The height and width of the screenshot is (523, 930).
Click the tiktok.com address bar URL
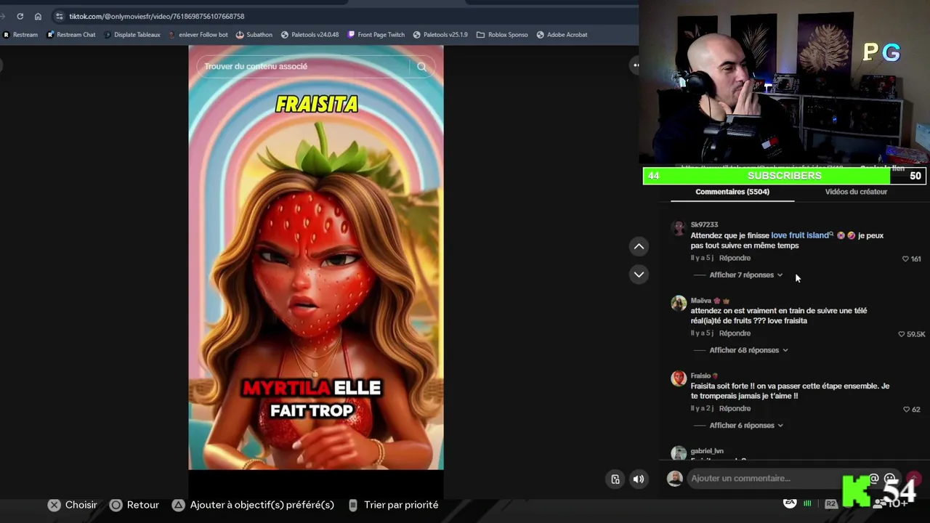[x=157, y=16]
